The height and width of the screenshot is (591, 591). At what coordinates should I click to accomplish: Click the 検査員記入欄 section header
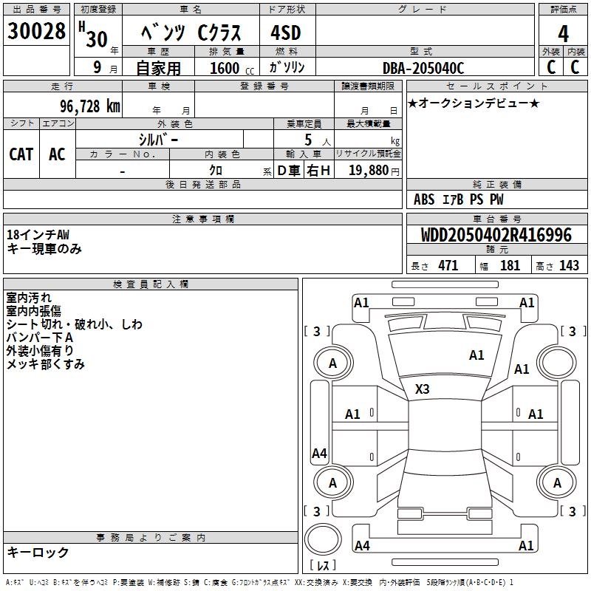click(151, 284)
